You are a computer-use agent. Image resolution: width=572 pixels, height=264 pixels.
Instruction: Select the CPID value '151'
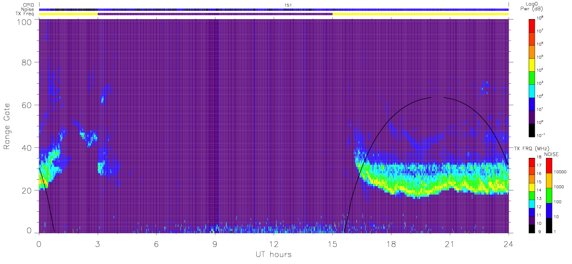pyautogui.click(x=288, y=5)
